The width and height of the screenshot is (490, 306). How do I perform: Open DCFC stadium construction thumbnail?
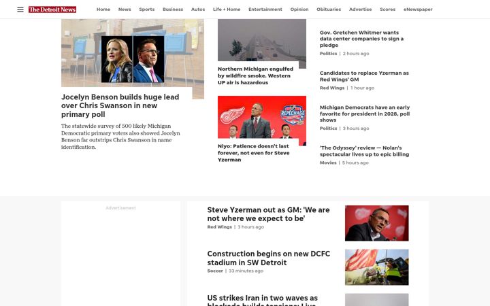(376, 267)
